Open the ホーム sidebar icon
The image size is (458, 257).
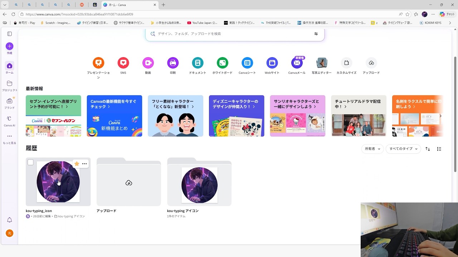[x=10, y=66]
